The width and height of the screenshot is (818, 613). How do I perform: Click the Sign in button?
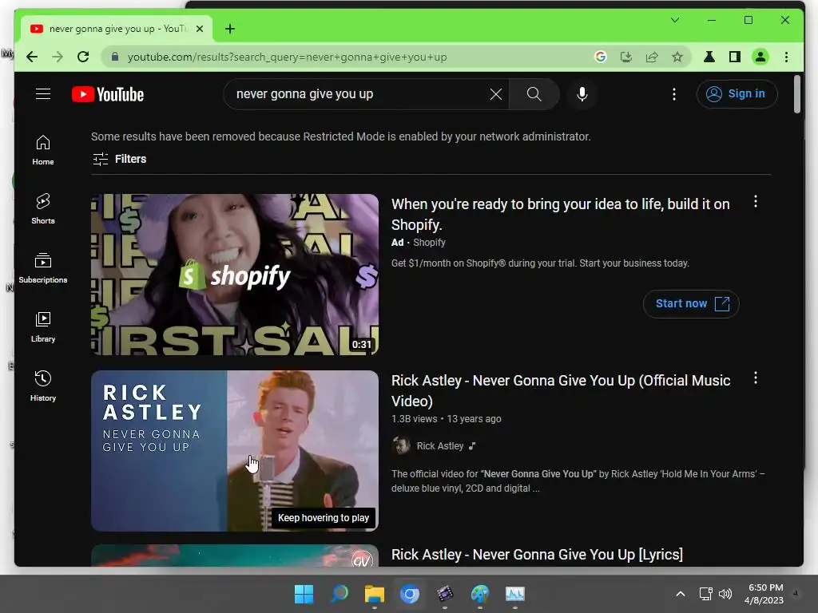(737, 94)
